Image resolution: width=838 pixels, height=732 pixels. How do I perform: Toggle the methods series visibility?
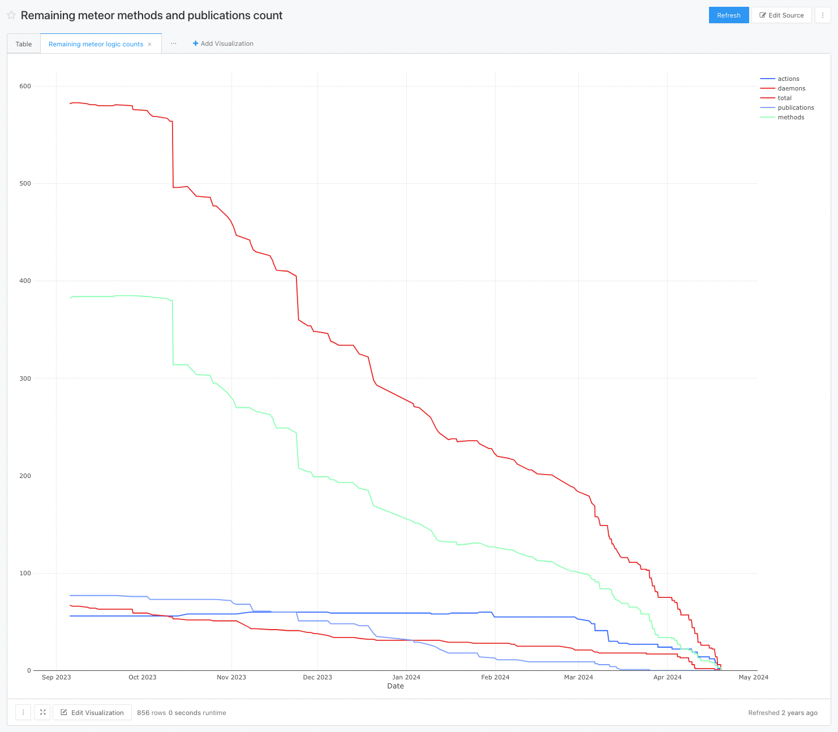(791, 117)
